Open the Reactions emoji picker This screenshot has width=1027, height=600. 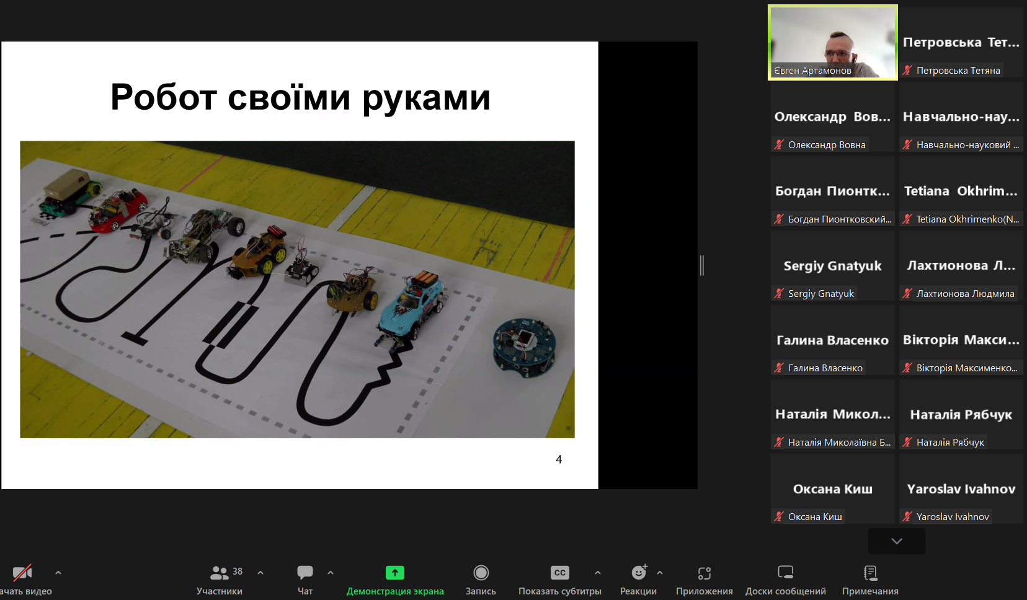pos(638,573)
